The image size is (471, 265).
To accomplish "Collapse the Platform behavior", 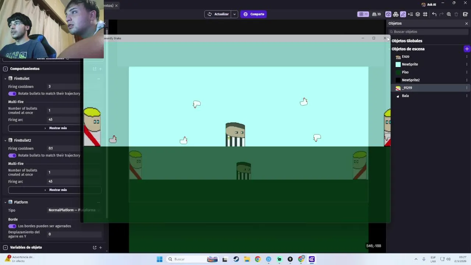I will click(5, 202).
